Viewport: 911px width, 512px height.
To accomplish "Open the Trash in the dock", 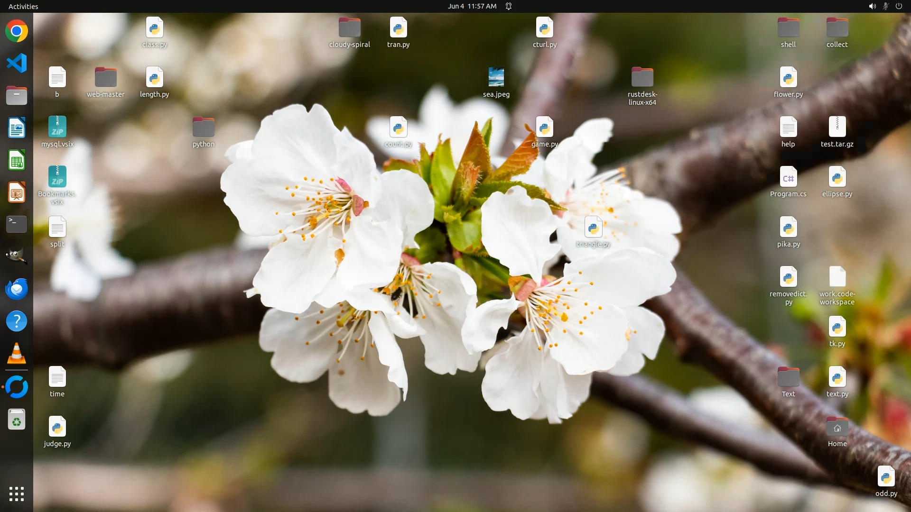I will click(17, 420).
